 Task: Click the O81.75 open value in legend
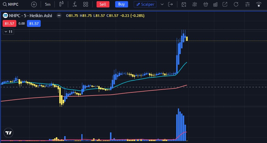pos(72,16)
